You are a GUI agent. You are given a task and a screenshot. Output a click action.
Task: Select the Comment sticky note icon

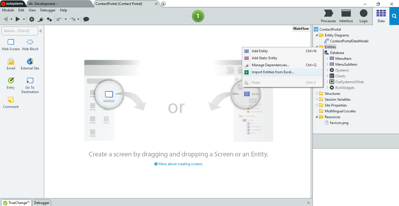click(11, 100)
